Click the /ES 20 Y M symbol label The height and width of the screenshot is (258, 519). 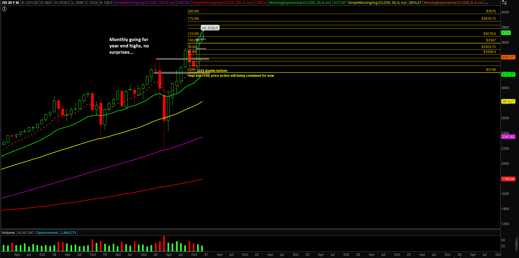pos(10,3)
